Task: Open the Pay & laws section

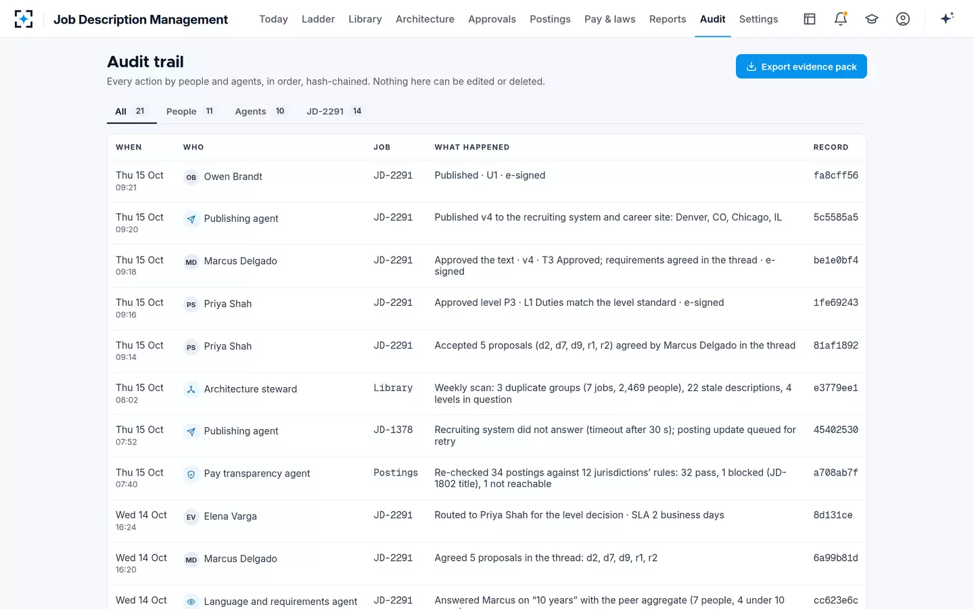Action: [610, 19]
